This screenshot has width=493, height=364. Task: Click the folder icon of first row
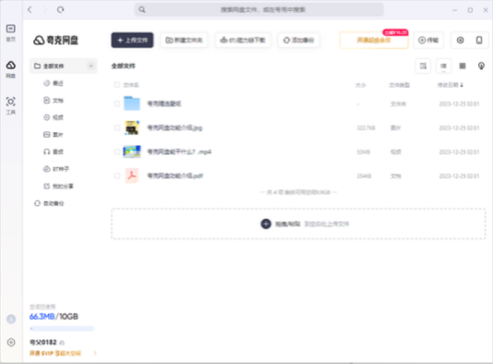pyautogui.click(x=132, y=104)
